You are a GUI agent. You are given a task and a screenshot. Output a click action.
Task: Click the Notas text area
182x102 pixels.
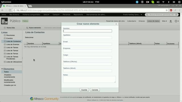click(89, 79)
